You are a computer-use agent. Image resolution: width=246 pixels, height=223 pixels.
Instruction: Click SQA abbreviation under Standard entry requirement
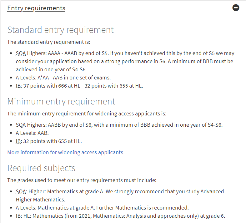(21, 53)
